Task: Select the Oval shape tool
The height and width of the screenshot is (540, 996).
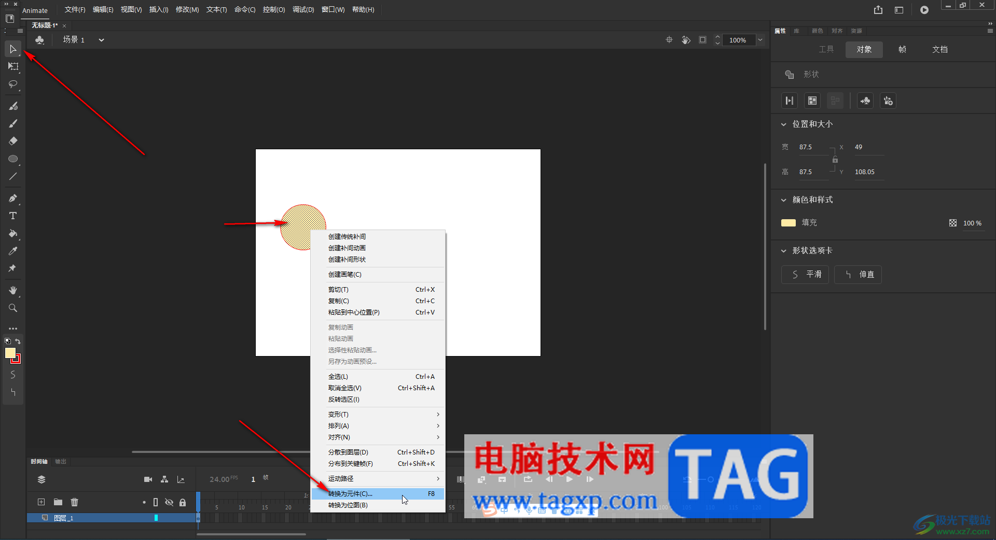Action: pos(13,159)
